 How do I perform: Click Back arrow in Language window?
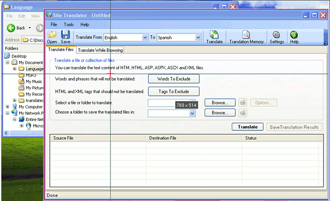[x=11, y=28]
